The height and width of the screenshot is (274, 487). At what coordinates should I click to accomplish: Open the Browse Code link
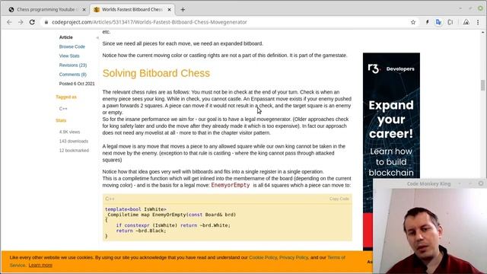click(x=72, y=46)
